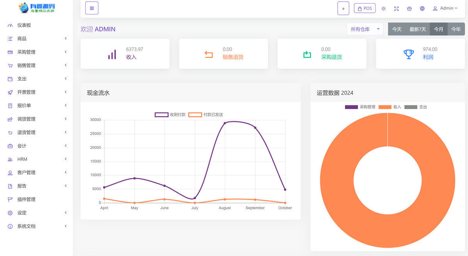Image resolution: width=468 pixels, height=256 pixels.
Task: Toggle fullscreen mode icon
Action: (397, 9)
